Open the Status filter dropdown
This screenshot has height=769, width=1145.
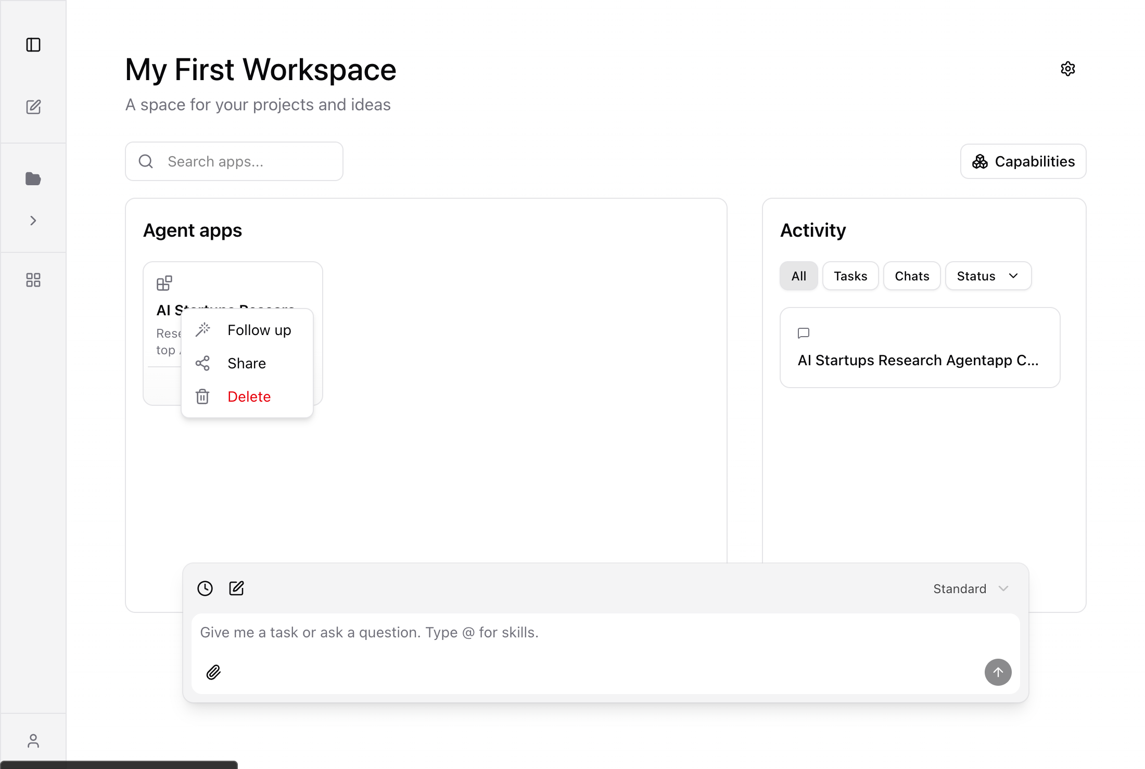988,276
